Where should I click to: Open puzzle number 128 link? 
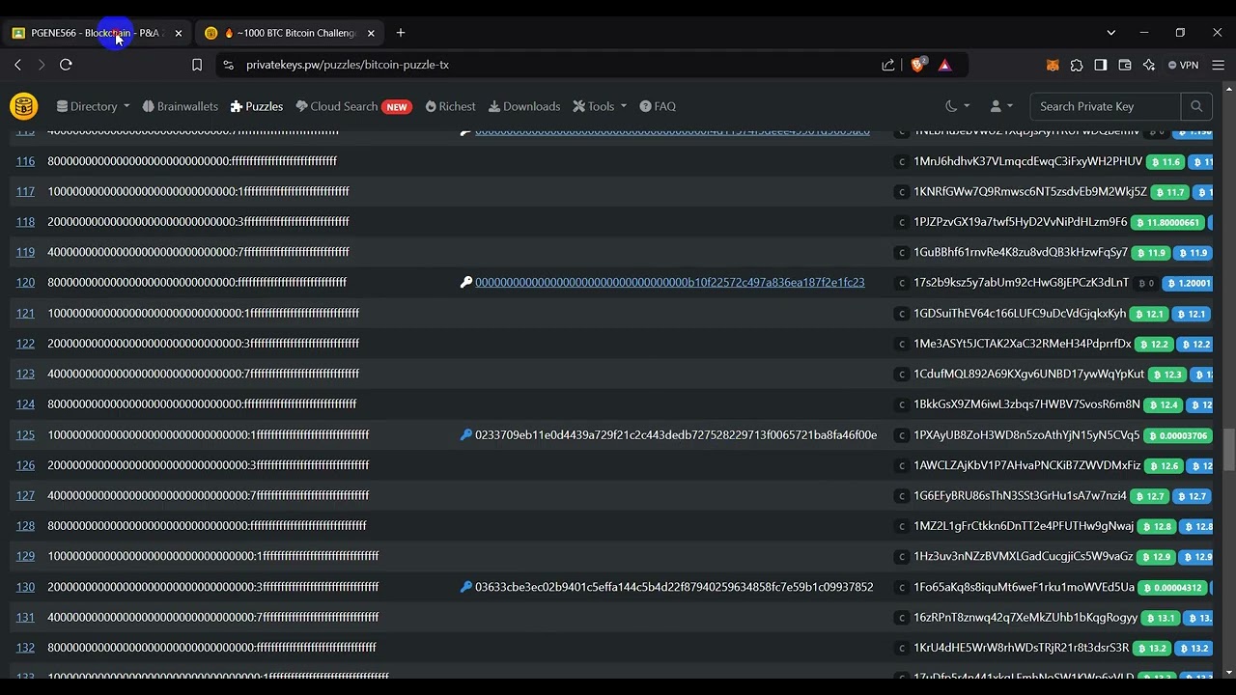tap(25, 526)
